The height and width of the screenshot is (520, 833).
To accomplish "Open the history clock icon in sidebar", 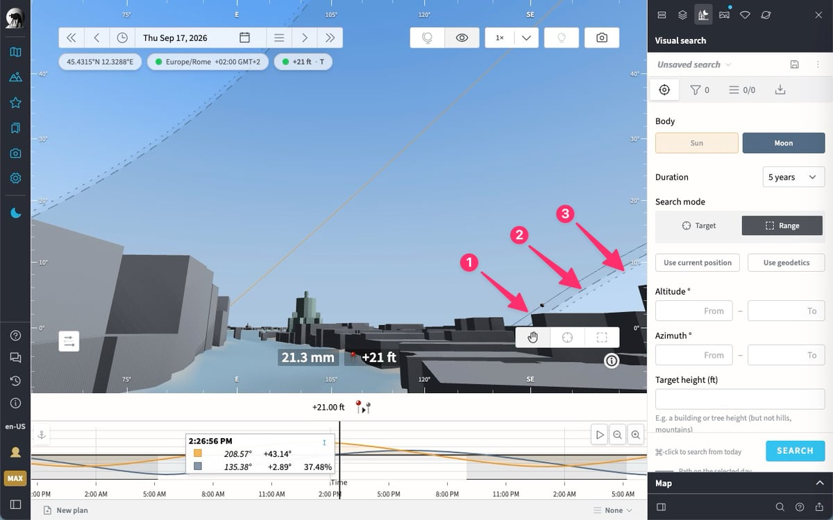I will click(15, 381).
